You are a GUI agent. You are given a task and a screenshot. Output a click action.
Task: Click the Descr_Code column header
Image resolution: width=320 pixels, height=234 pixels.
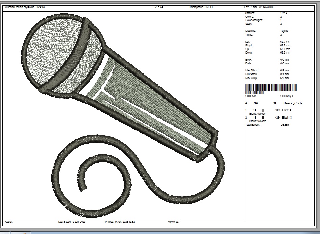pos(293,103)
